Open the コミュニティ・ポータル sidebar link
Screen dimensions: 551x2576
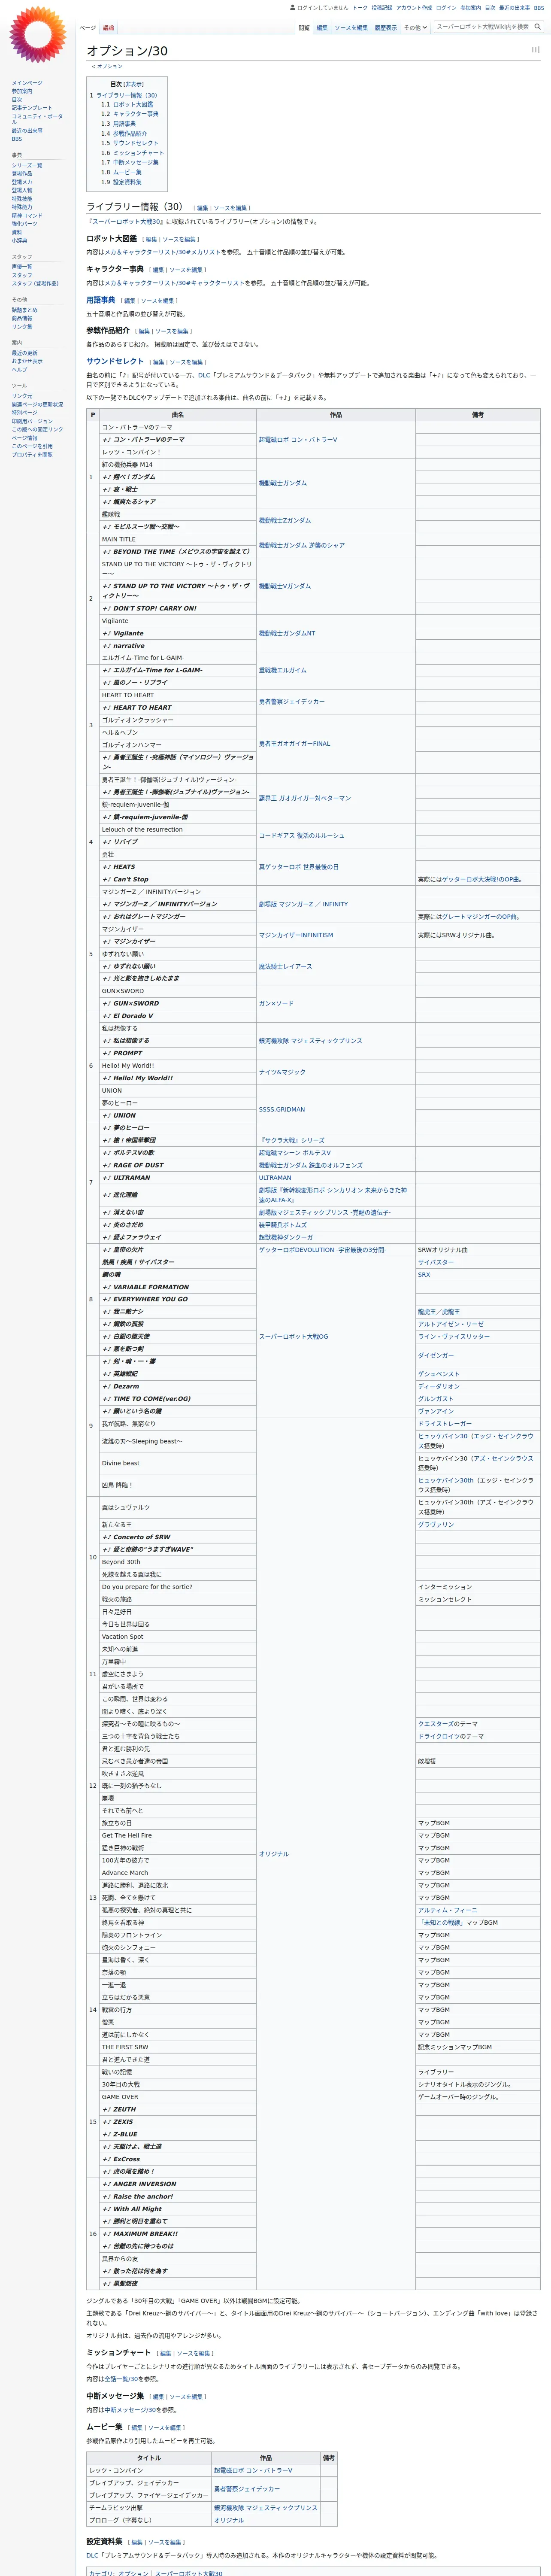coord(37,118)
